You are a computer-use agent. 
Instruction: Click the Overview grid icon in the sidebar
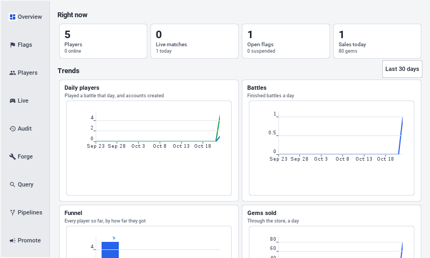point(12,17)
